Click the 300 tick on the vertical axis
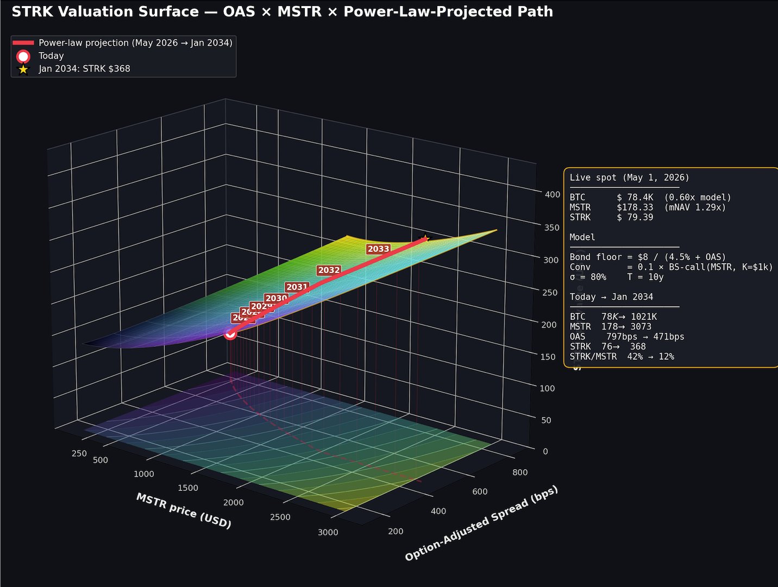The width and height of the screenshot is (778, 587). pyautogui.click(x=551, y=260)
